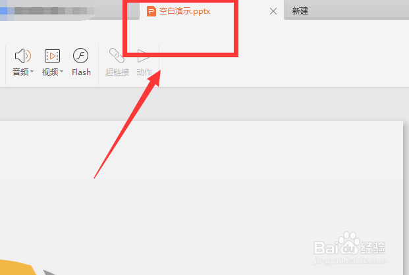Select the 动作 label

click(144, 72)
